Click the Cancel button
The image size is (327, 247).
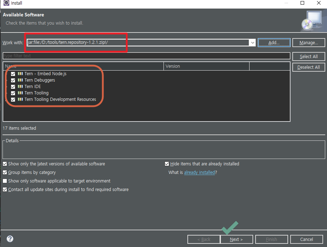307,239
